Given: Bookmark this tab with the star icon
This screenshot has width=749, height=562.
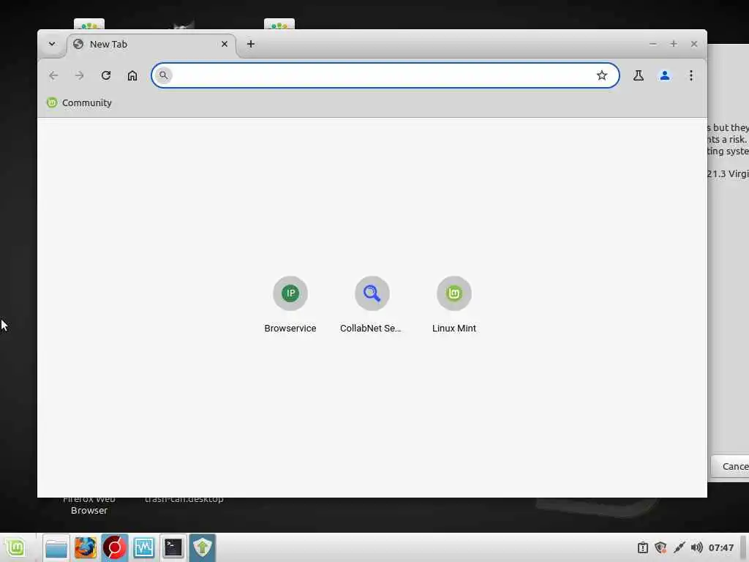Looking at the screenshot, I should [x=602, y=75].
